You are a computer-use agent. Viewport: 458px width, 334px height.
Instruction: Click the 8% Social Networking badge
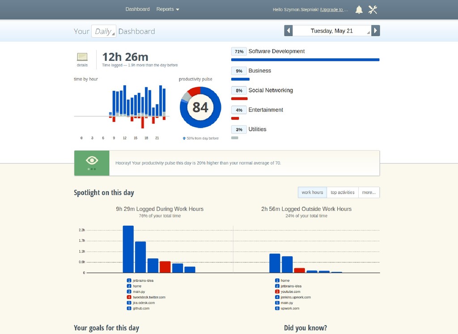(239, 91)
